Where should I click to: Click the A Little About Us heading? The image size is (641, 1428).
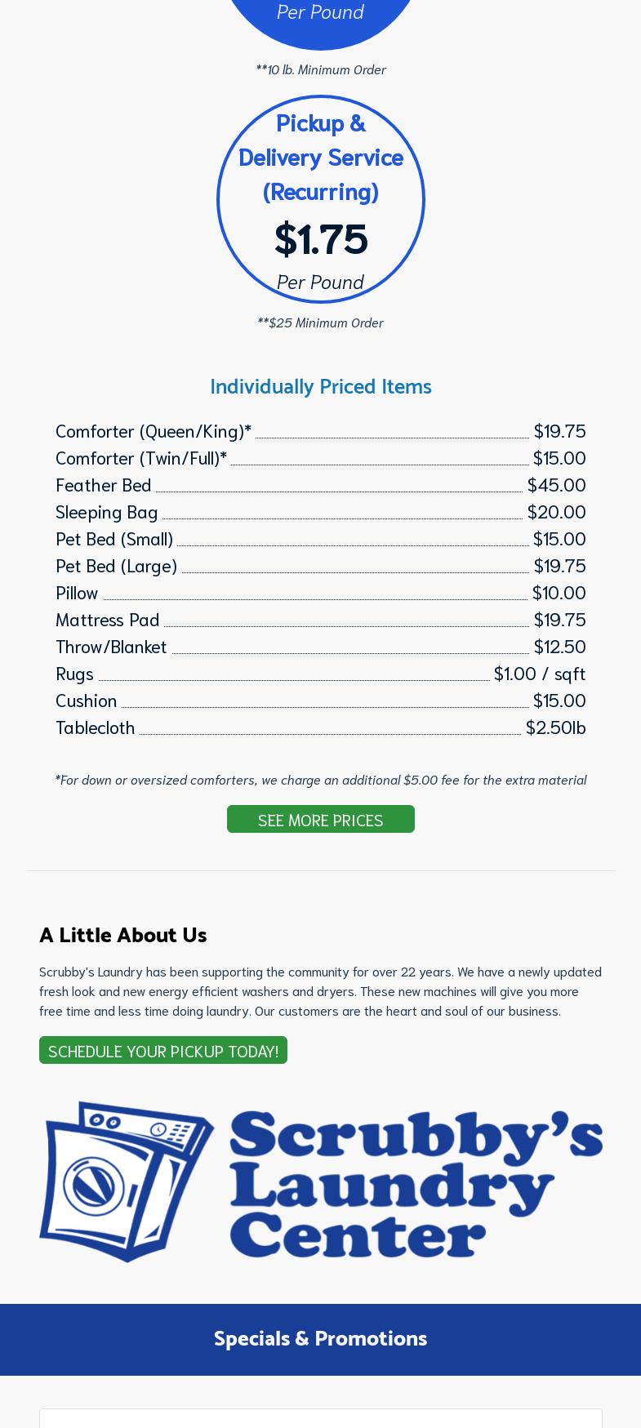123,934
